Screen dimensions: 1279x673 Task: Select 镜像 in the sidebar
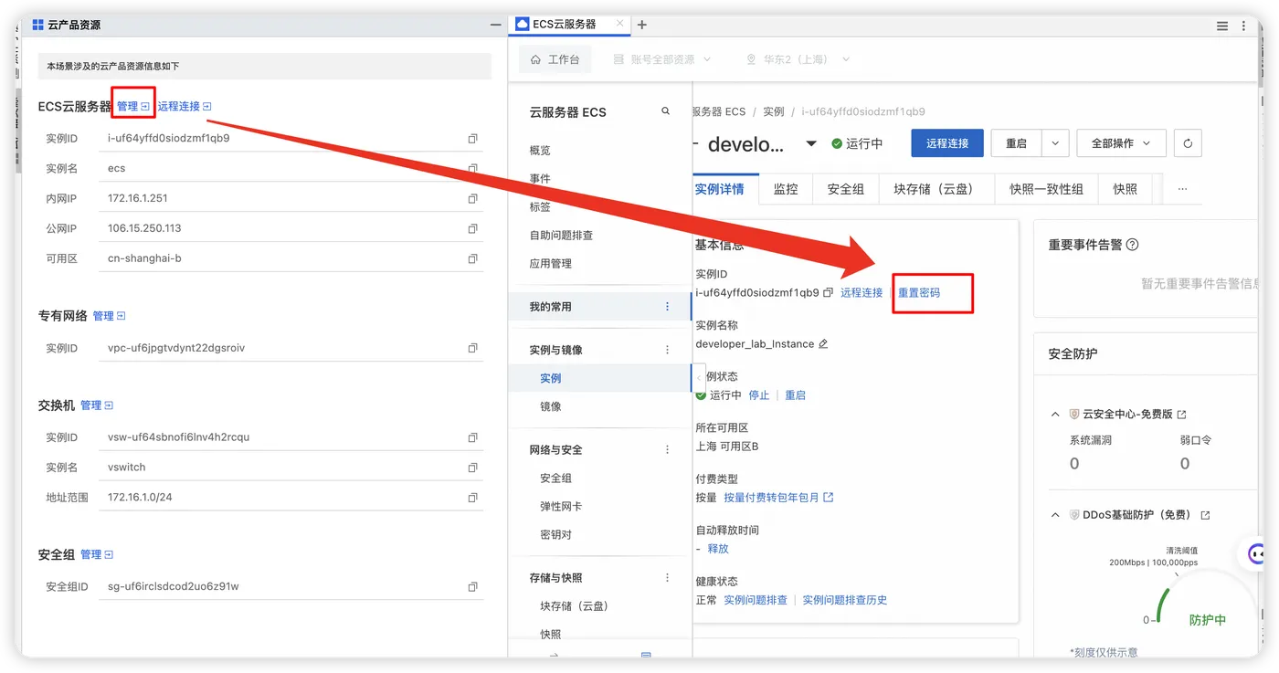pos(551,406)
